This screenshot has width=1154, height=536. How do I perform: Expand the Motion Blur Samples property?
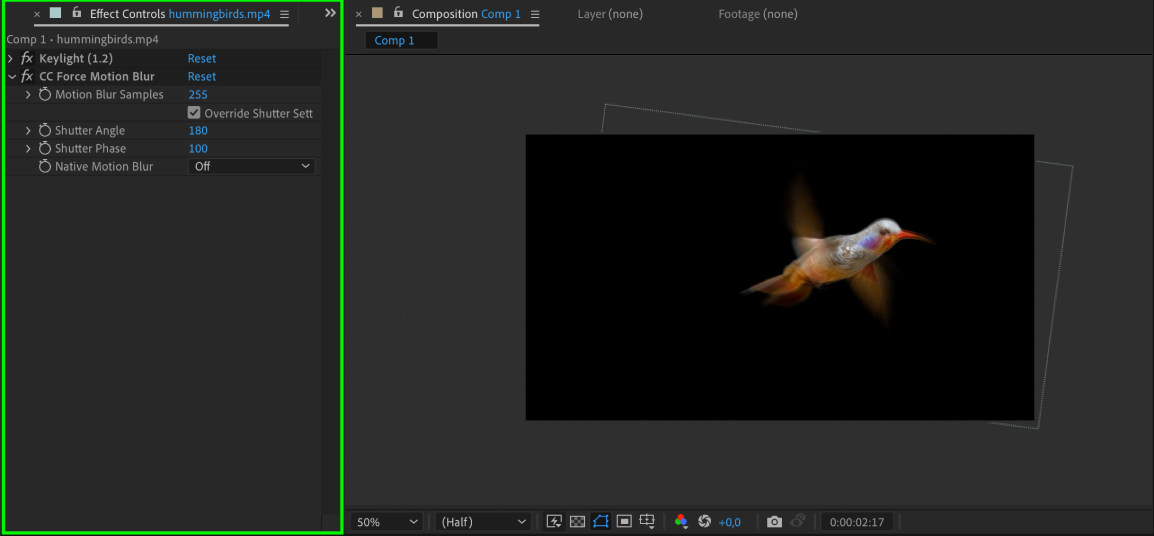[28, 94]
